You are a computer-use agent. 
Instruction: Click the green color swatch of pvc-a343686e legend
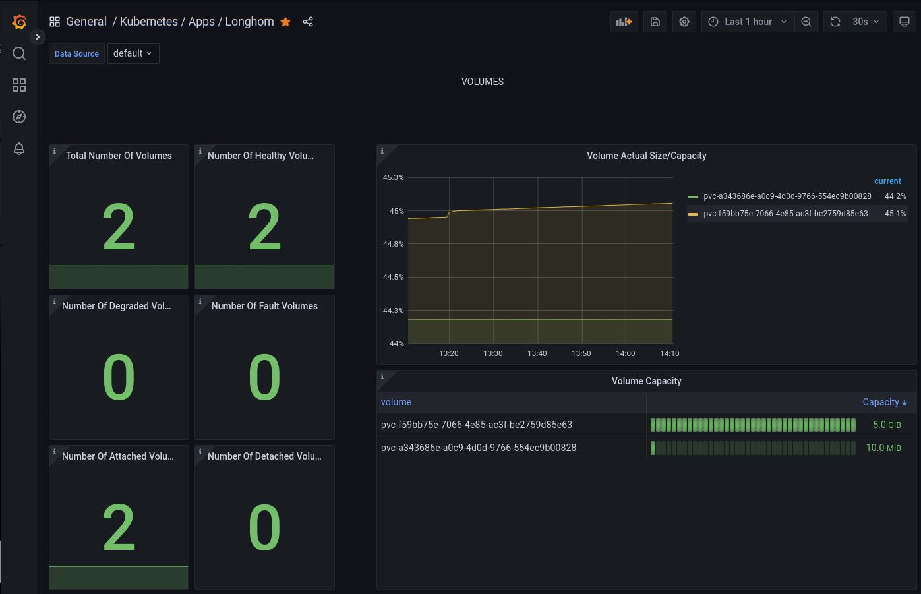click(693, 196)
